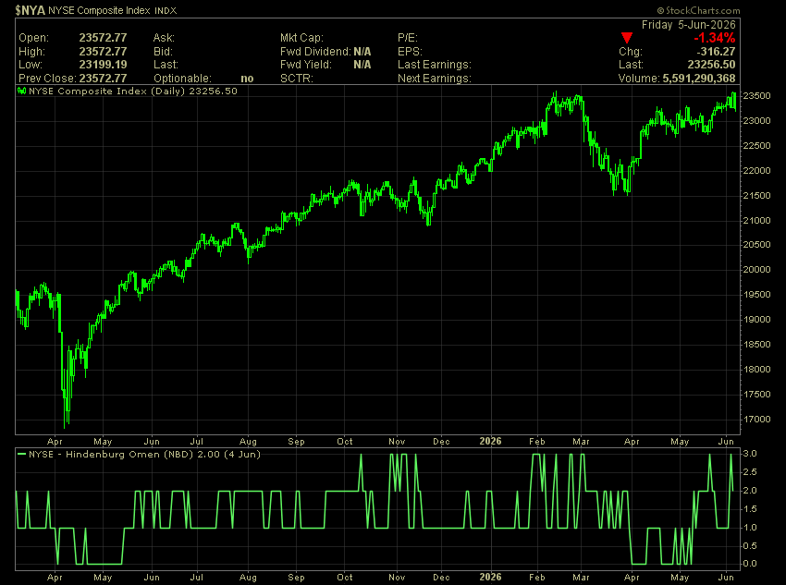Viewport: 786px width, 585px height.
Task: Click Oct on the price chart date axis
Action: click(344, 442)
